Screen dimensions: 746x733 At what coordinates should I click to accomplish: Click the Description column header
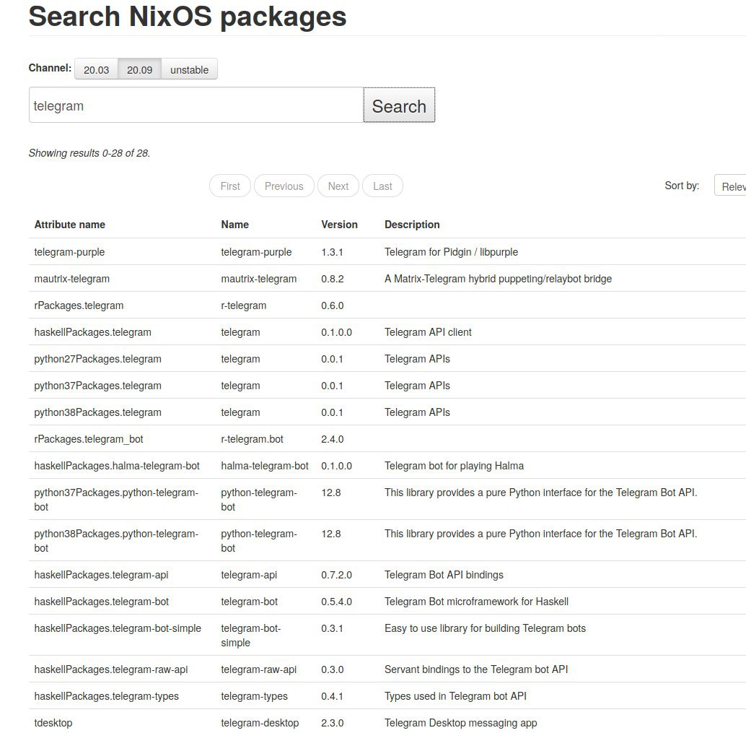click(412, 225)
